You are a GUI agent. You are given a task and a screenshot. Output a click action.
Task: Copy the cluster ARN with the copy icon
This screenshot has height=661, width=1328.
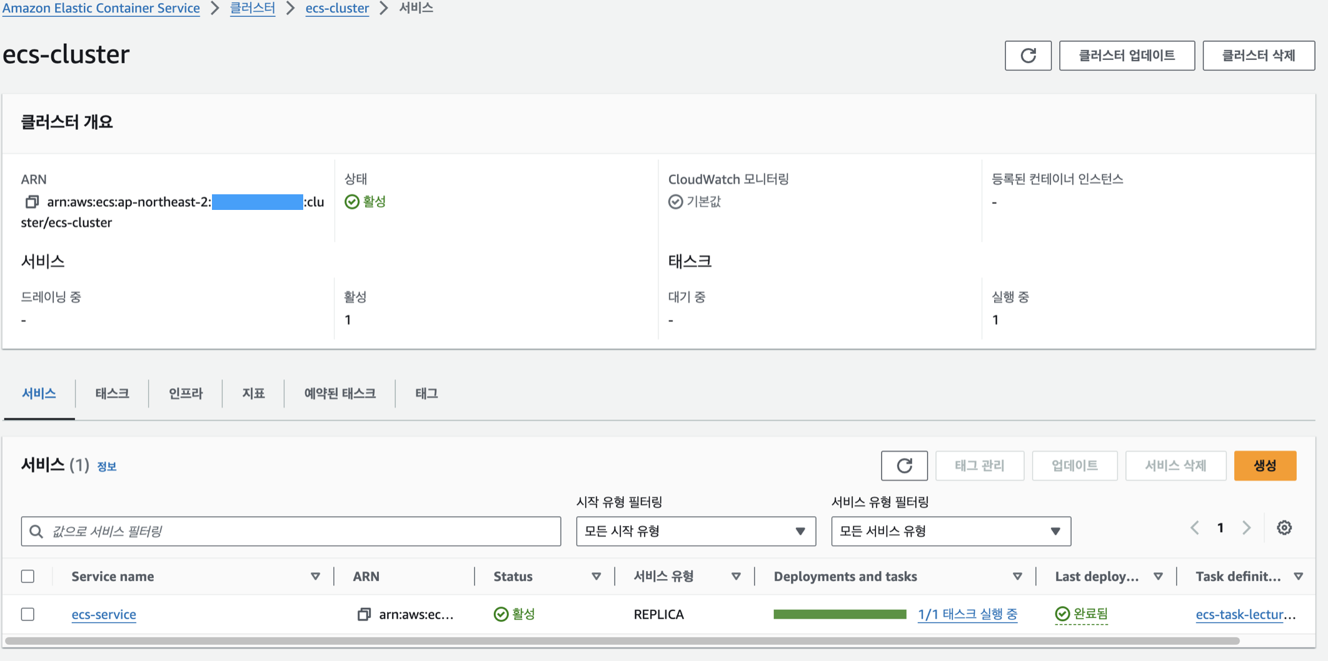32,202
